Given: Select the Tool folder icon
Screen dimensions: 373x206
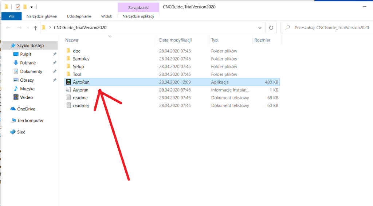Looking at the screenshot, I should 68,74.
